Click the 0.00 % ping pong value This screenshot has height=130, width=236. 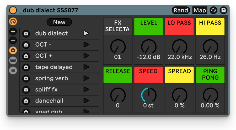pyautogui.click(x=210, y=105)
